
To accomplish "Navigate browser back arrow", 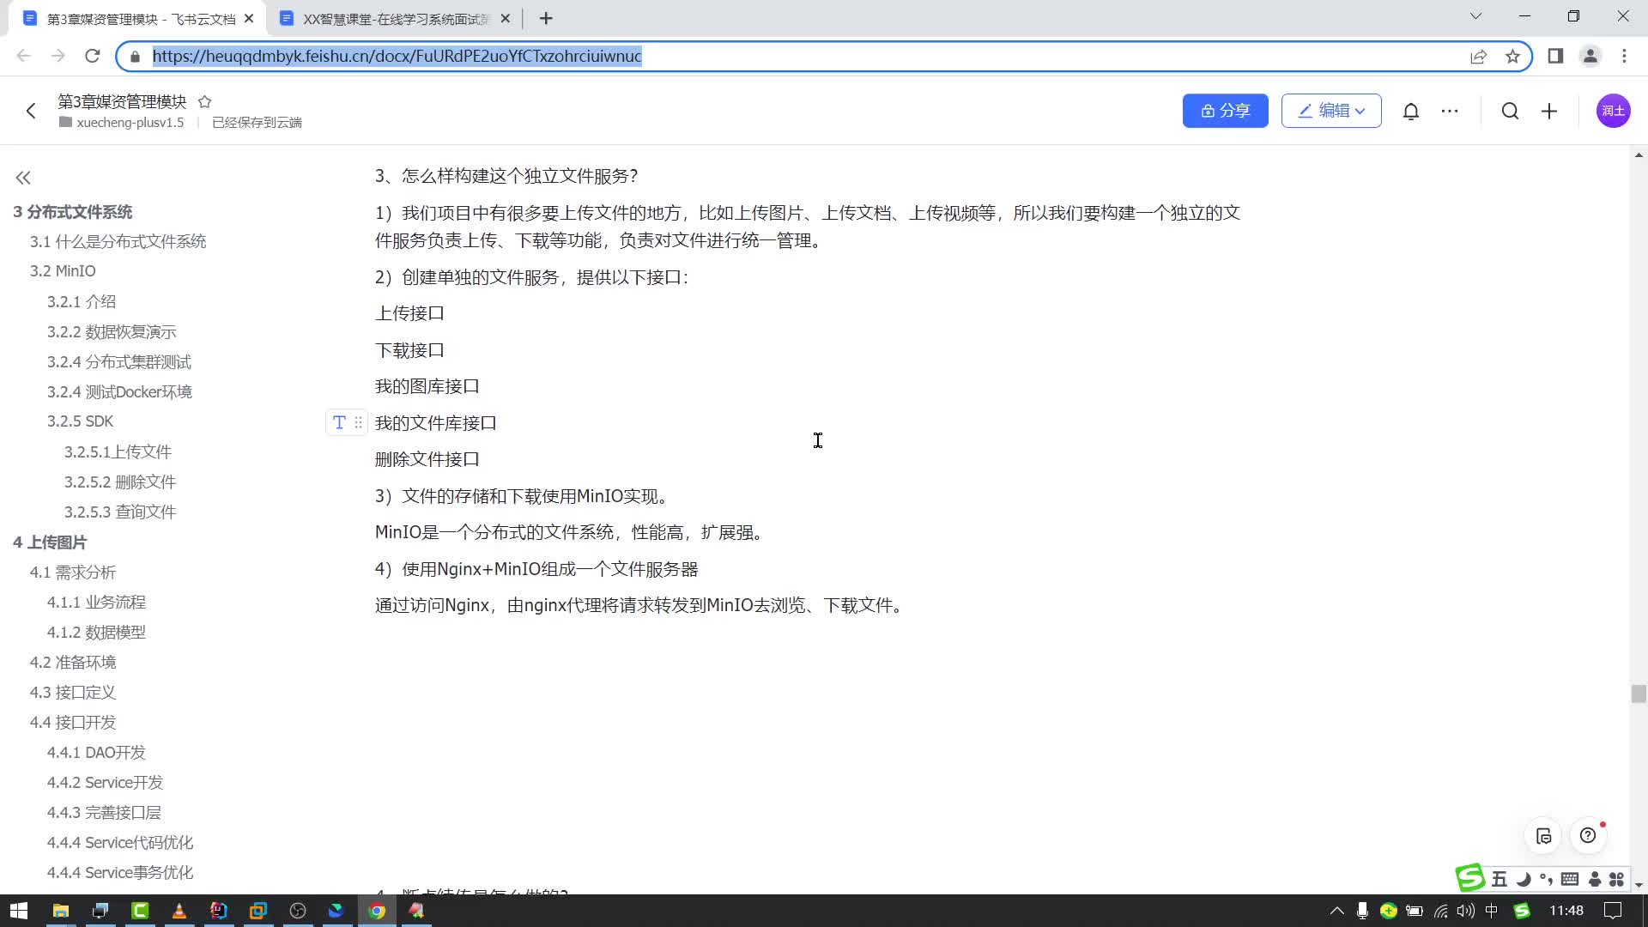I will pyautogui.click(x=23, y=56).
